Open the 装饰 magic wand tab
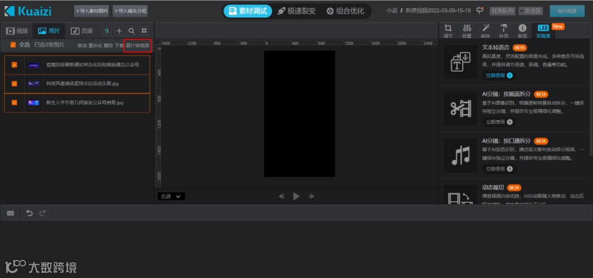593x278 pixels. [x=485, y=31]
